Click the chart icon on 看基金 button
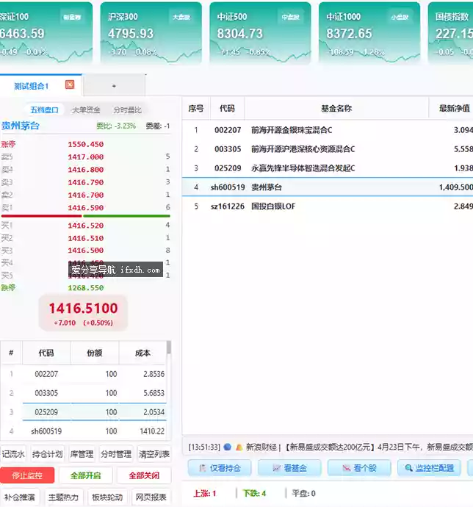This screenshot has width=473, height=507. click(276, 468)
